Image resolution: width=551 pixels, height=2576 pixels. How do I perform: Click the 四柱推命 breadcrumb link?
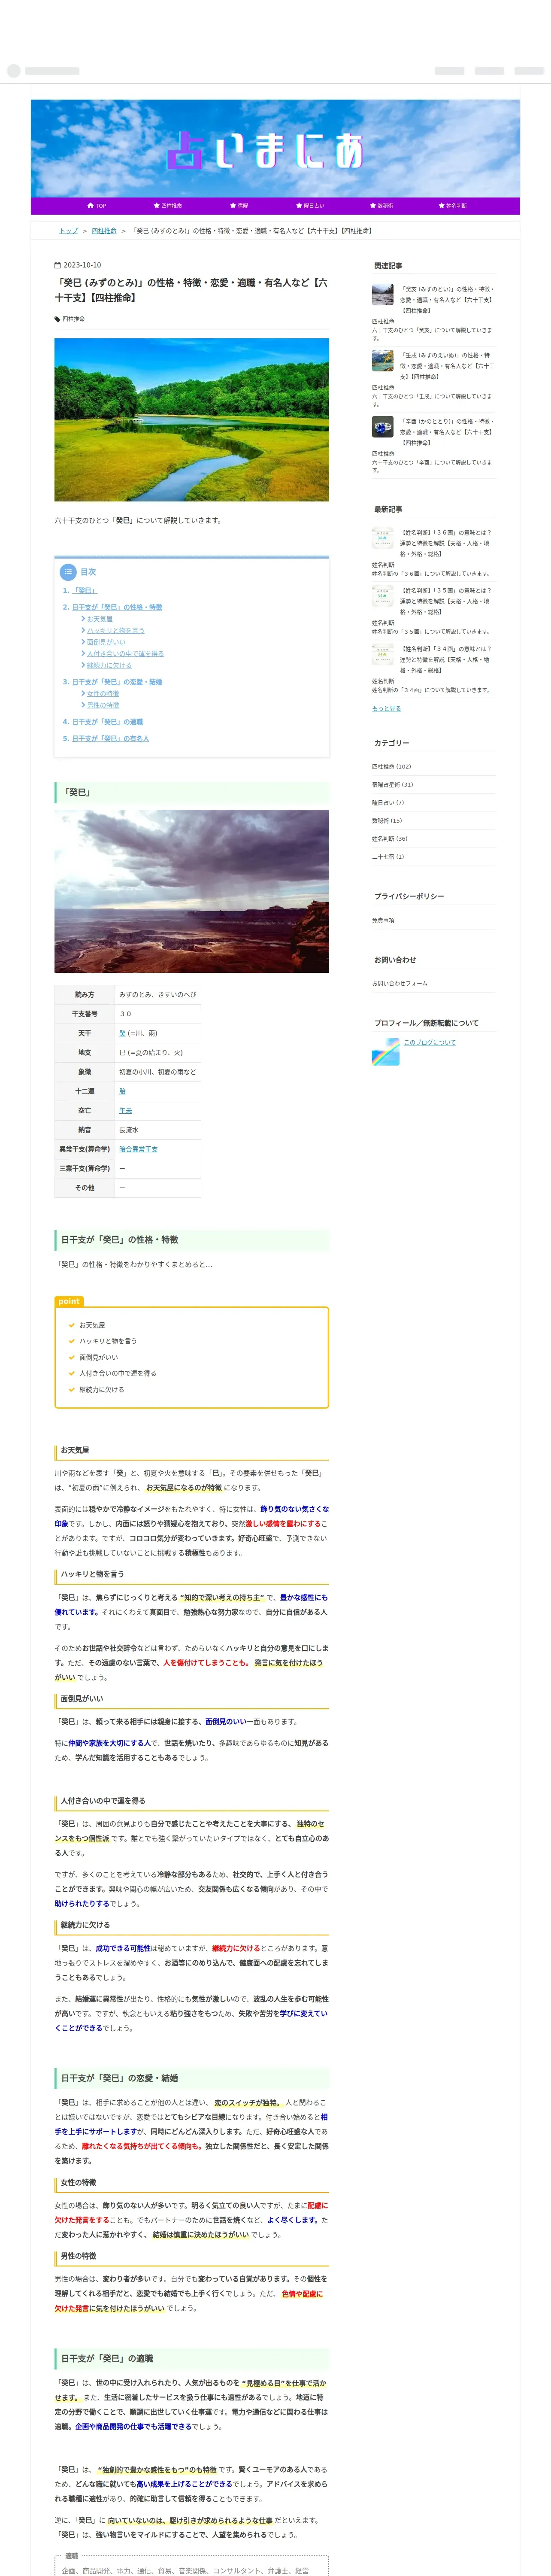click(104, 231)
